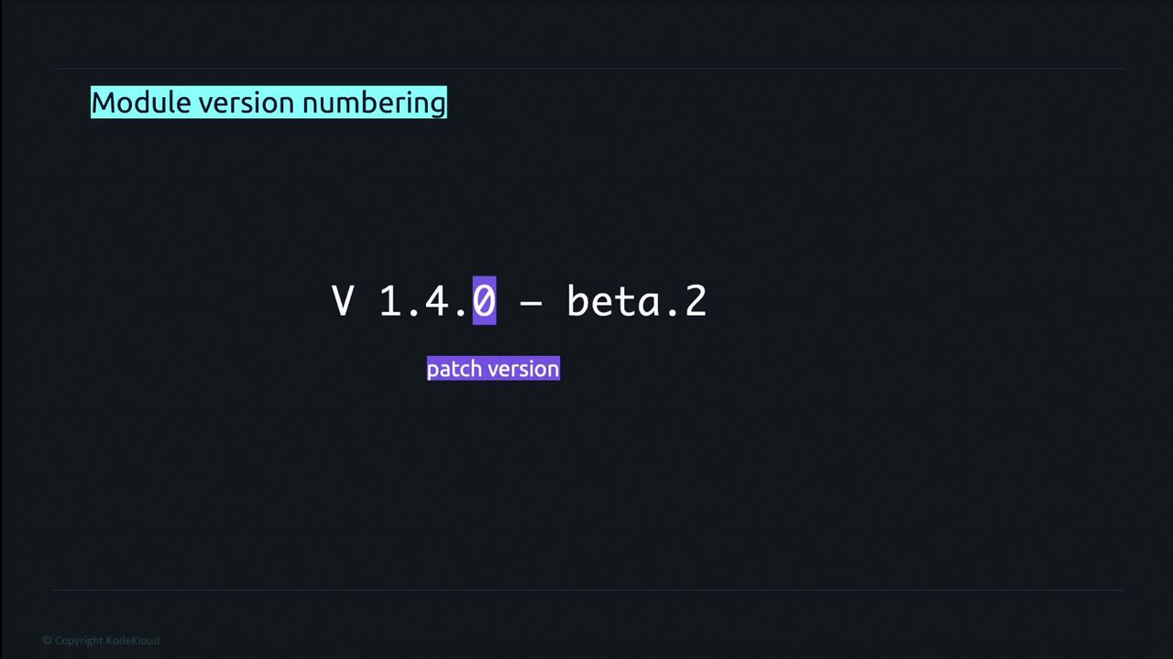Click the dash before beta
Screen dimensions: 1173x659
pos(531,301)
